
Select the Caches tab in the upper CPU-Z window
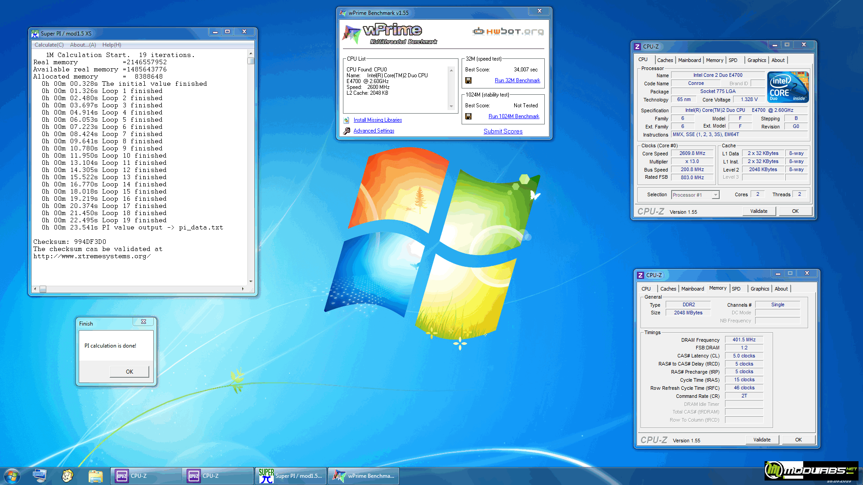coord(665,60)
